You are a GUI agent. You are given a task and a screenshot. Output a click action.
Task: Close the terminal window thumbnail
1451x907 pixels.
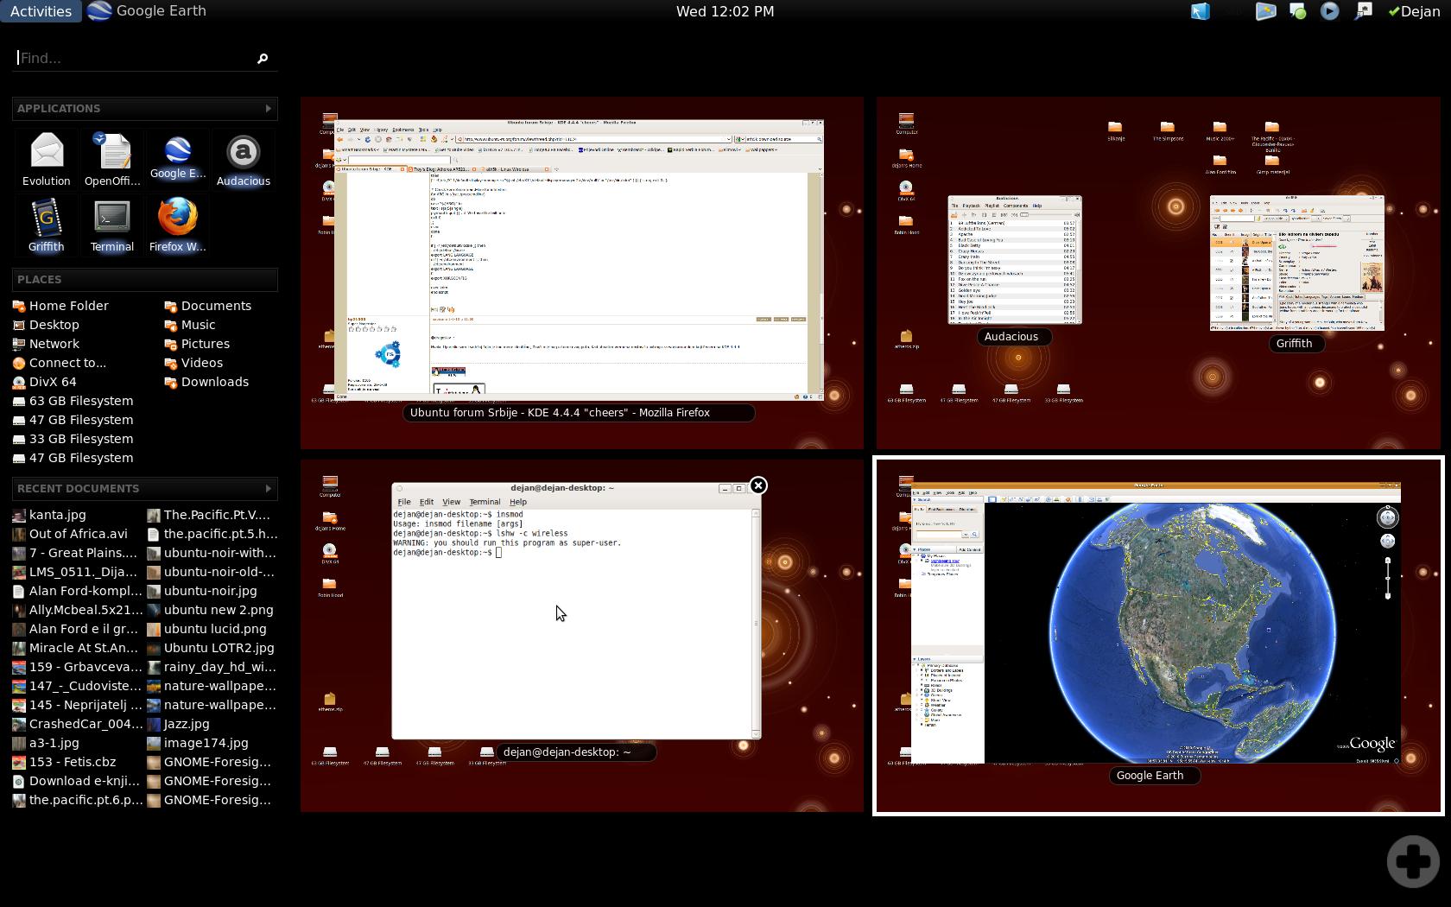[x=758, y=485]
